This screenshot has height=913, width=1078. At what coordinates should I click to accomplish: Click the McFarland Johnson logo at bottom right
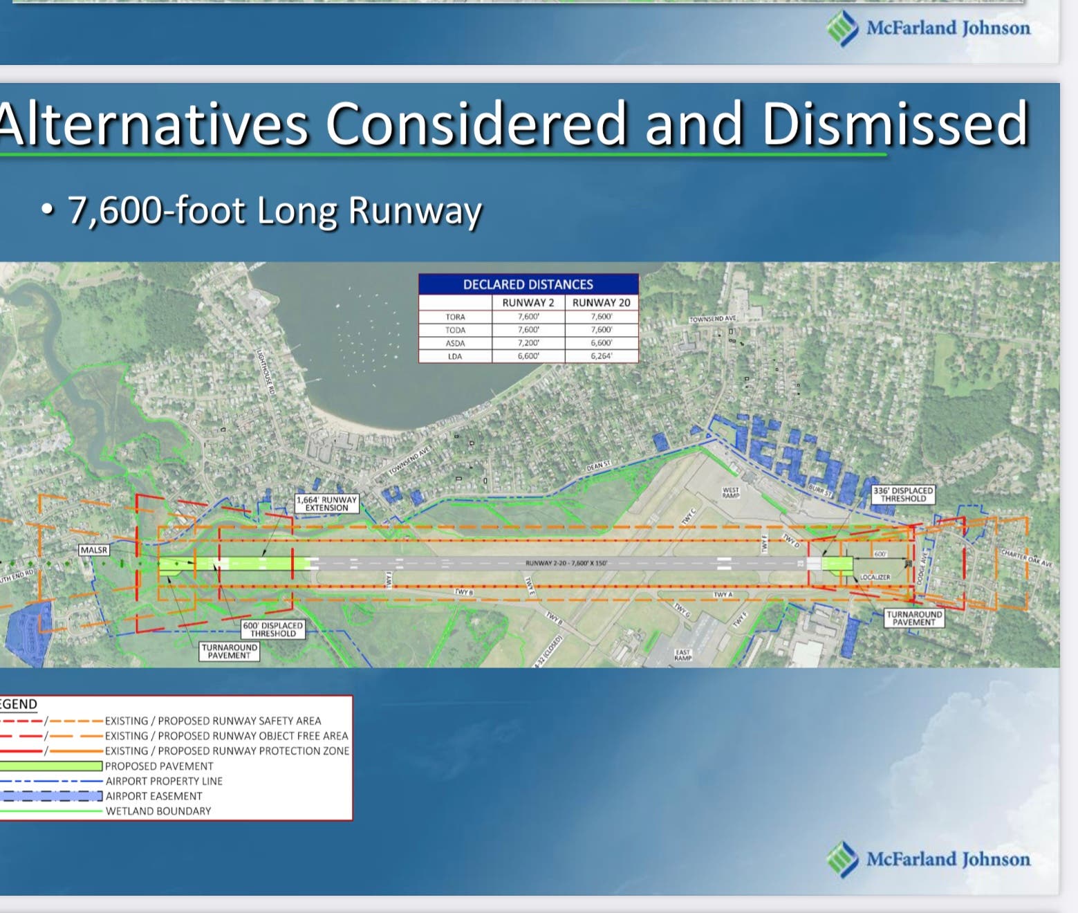(x=928, y=860)
